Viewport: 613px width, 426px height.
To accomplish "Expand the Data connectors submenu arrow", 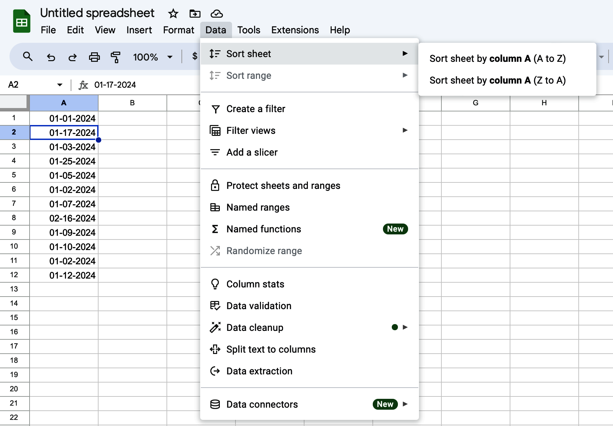I will [x=405, y=404].
